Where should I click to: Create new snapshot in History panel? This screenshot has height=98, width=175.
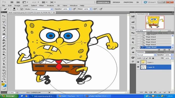tap(164, 50)
